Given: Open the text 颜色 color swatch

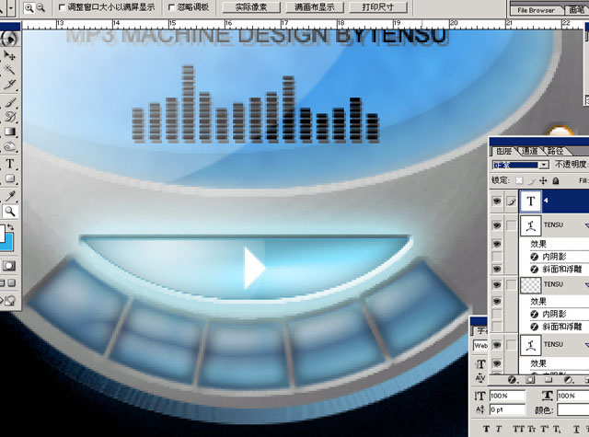Looking at the screenshot, I should (573, 409).
